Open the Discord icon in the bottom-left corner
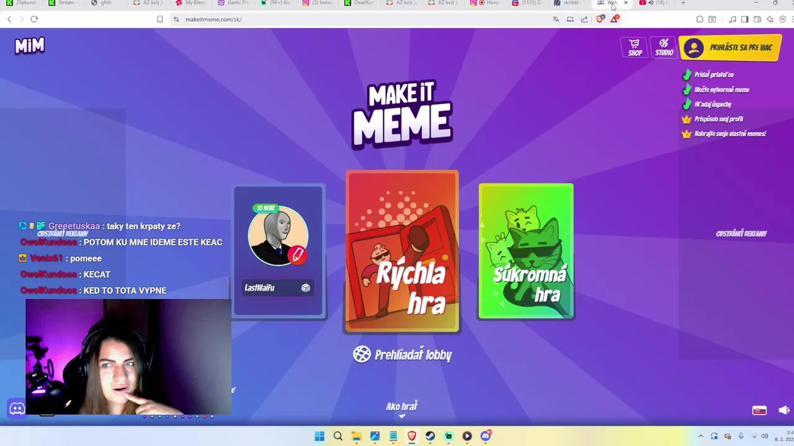This screenshot has width=794, height=446. click(17, 409)
